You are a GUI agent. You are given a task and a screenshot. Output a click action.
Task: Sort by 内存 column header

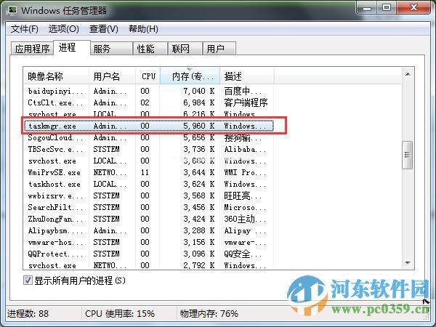190,76
